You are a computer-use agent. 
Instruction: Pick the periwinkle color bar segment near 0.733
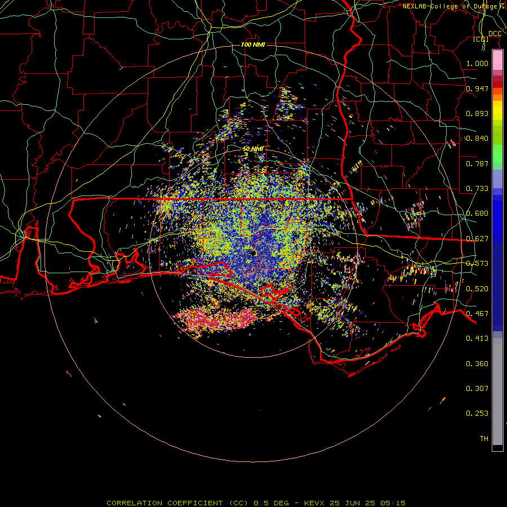point(497,179)
